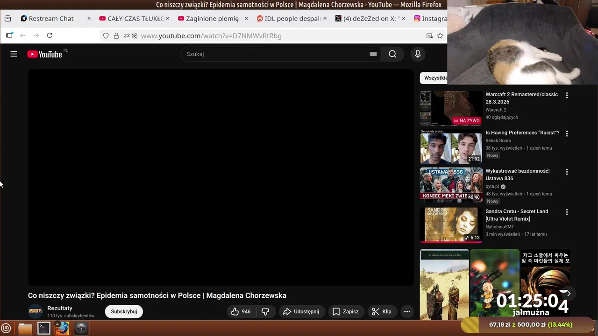Open the file manager folder in taskbar
The width and height of the screenshot is (598, 336).
pyautogui.click(x=25, y=329)
